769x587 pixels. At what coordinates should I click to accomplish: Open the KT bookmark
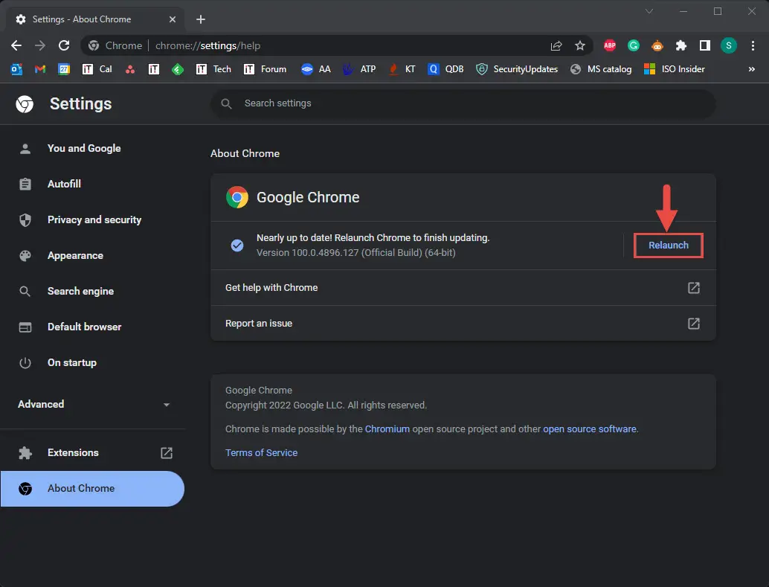pos(401,69)
